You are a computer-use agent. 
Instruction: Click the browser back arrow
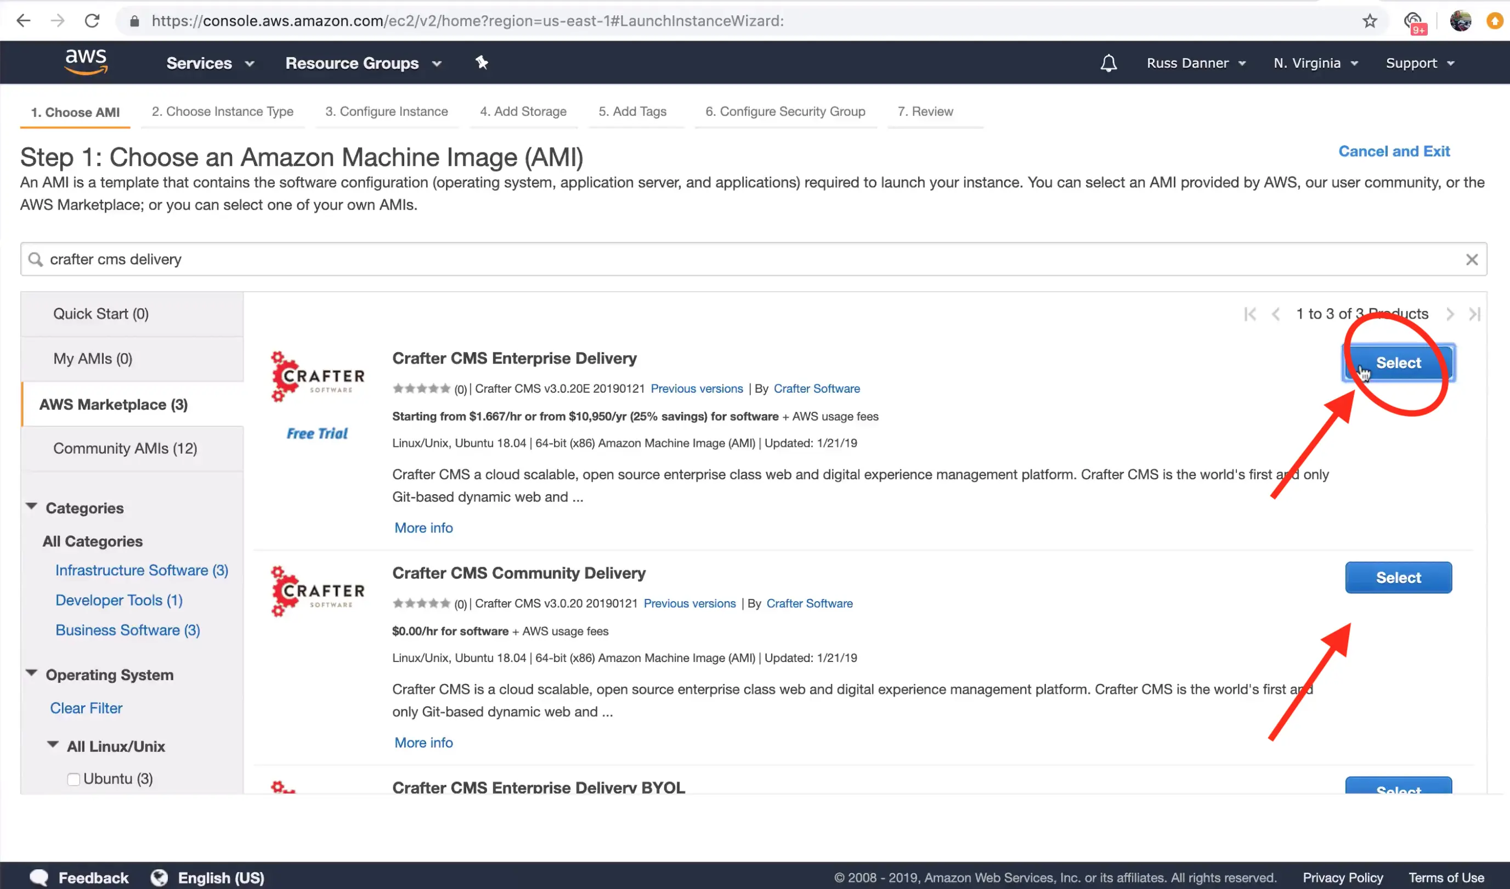(x=24, y=21)
